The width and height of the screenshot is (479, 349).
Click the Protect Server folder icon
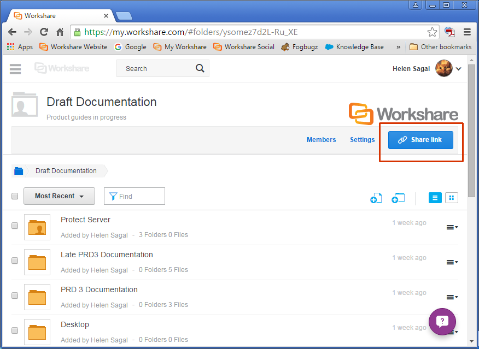[37, 227]
